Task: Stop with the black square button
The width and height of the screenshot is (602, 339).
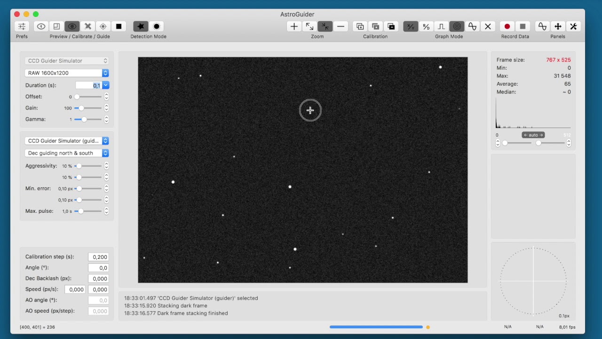Action: (119, 26)
